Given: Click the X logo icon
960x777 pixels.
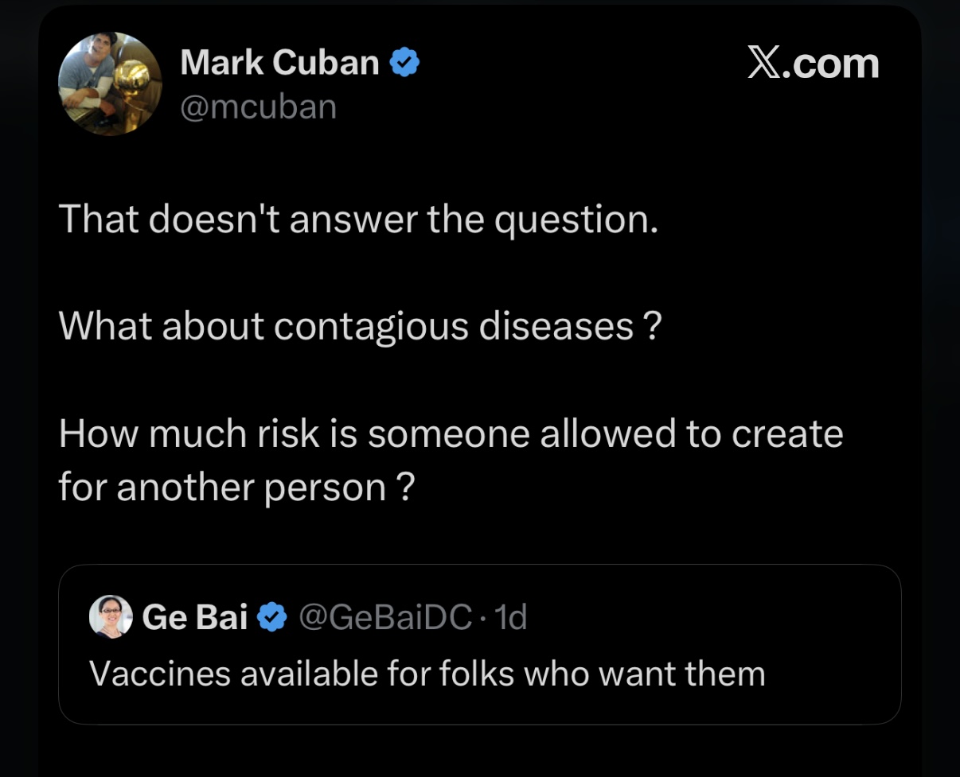Looking at the screenshot, I should tap(764, 64).
